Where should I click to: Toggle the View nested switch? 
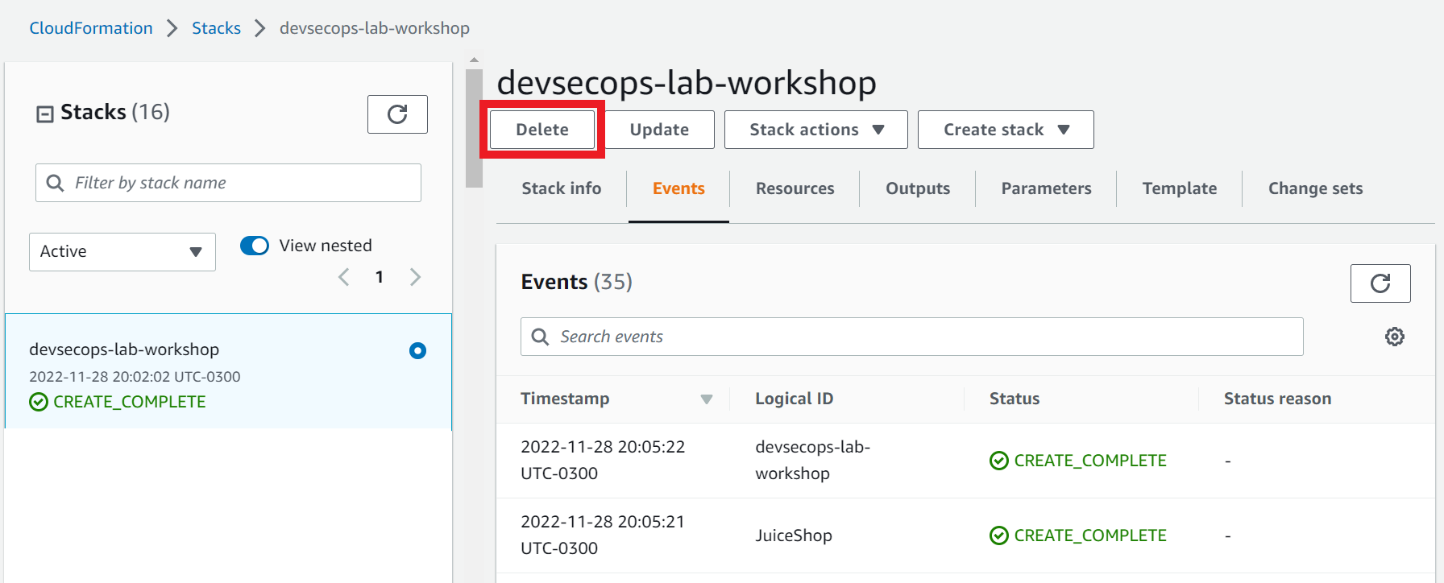(255, 246)
